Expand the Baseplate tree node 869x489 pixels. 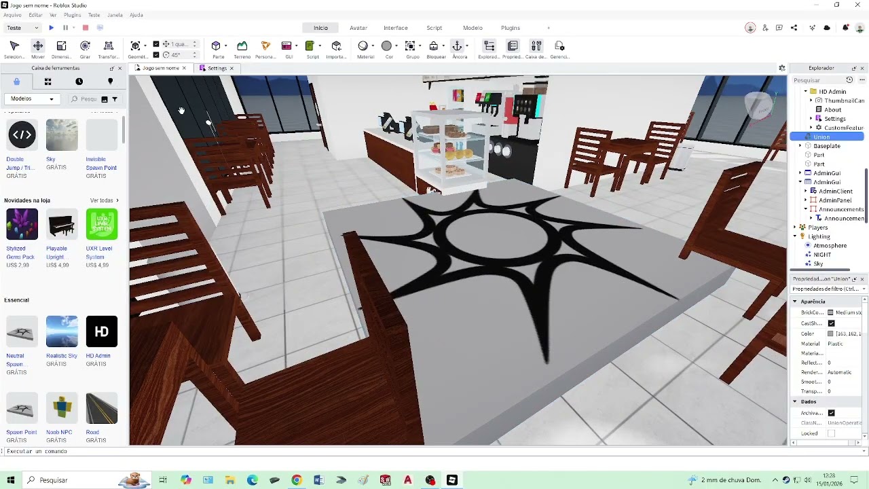800,146
